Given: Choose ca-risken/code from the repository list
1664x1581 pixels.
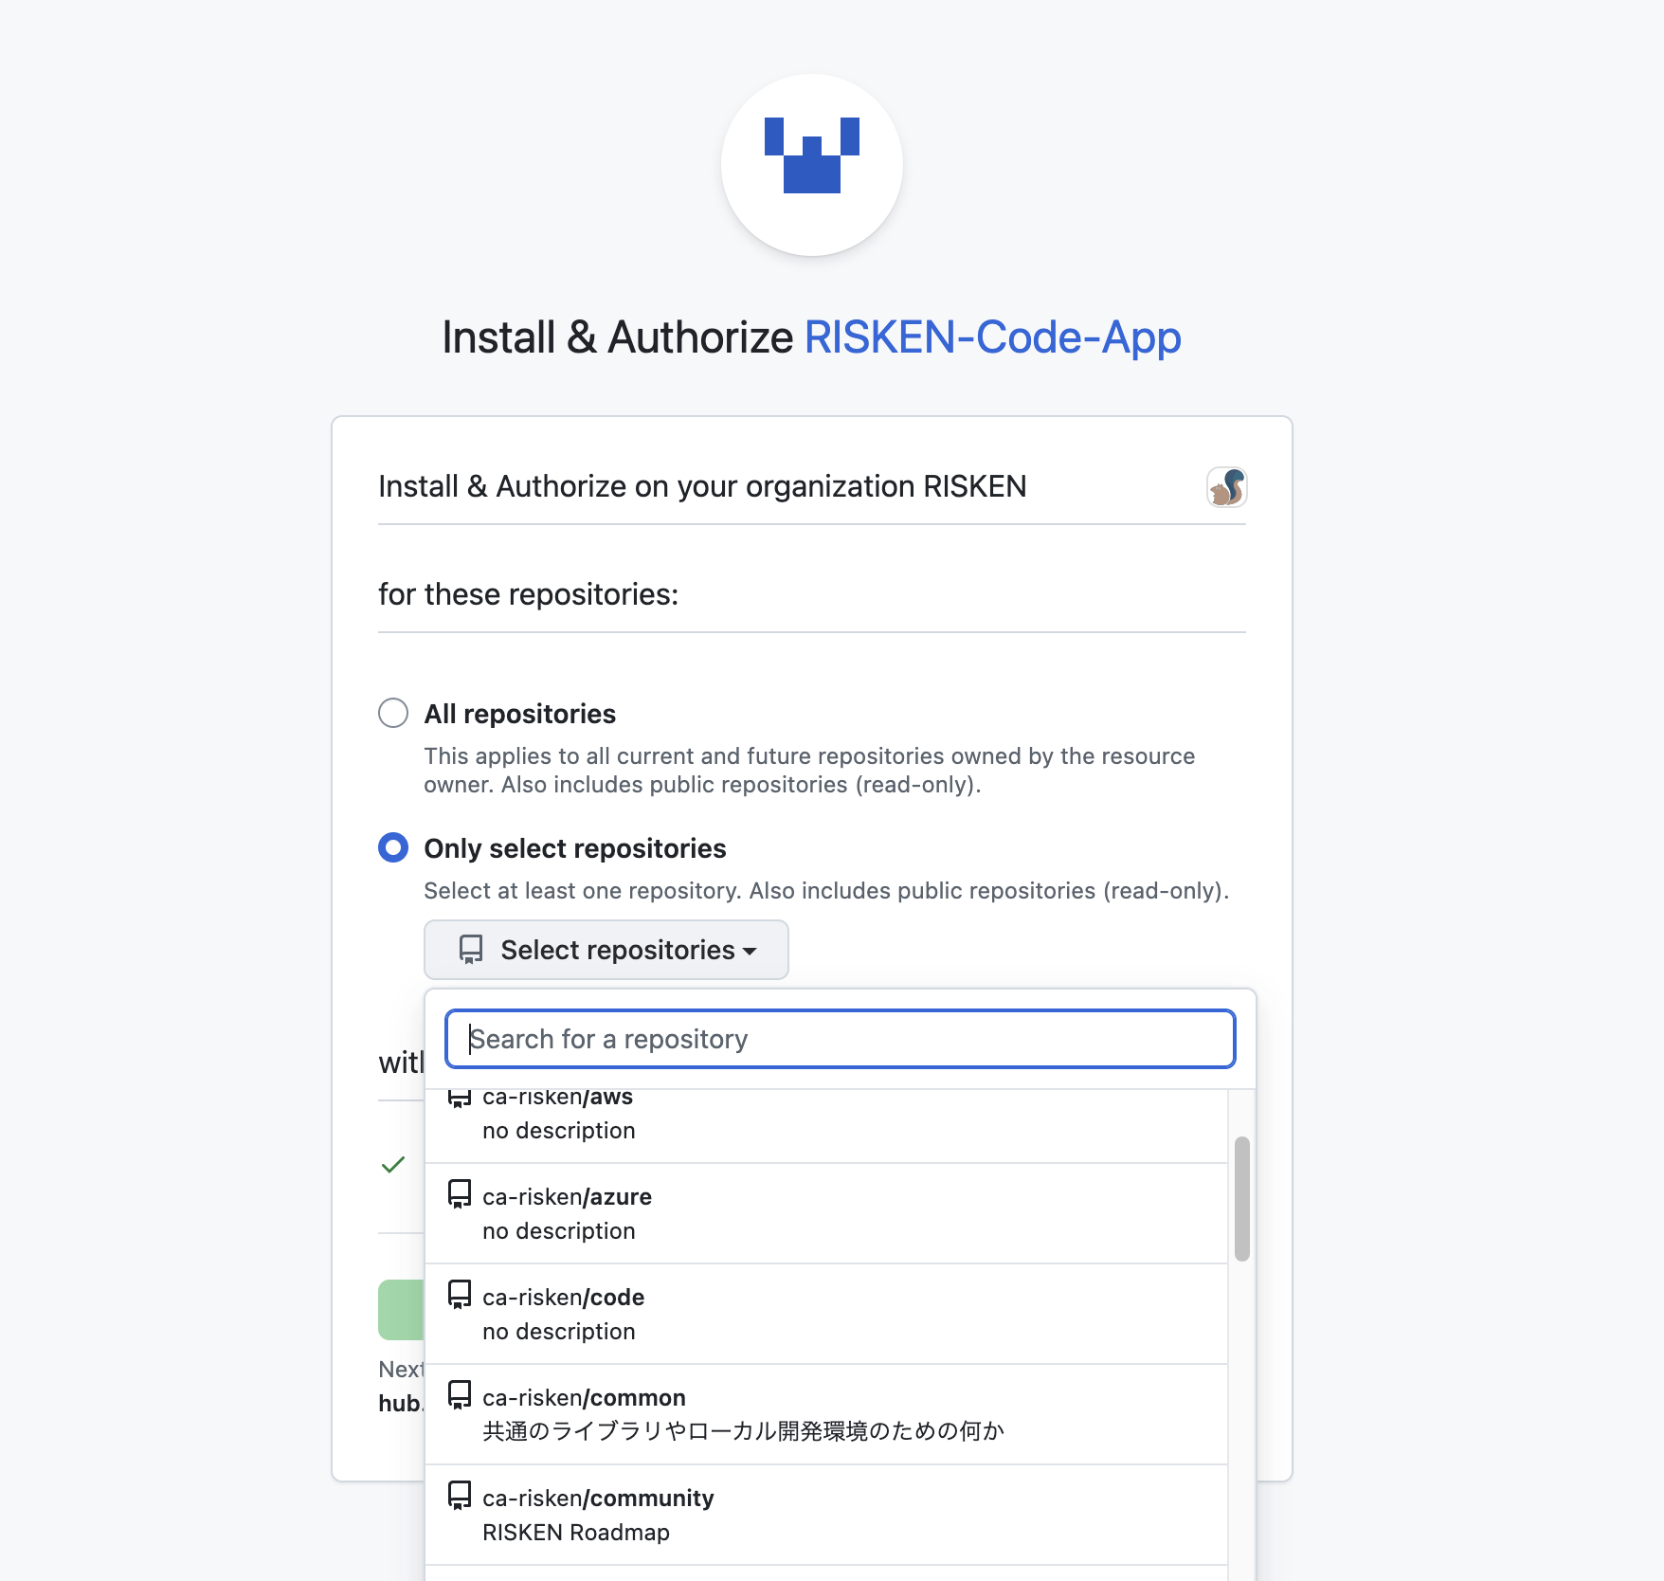Looking at the screenshot, I should pos(826,1314).
